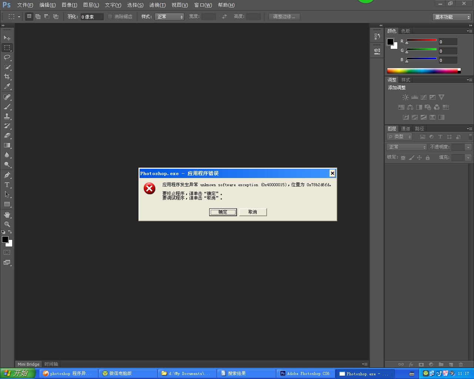
Task: Open the 滤镜(T) menu
Action: tap(157, 5)
